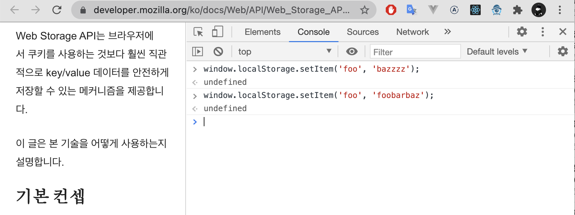Open the Extensions puzzle menu
The width and height of the screenshot is (575, 215).
[518, 10]
